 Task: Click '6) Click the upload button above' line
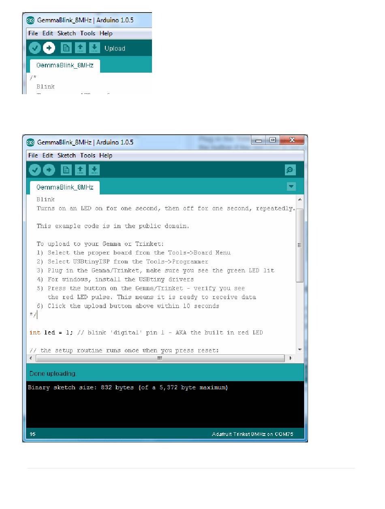coord(128,306)
